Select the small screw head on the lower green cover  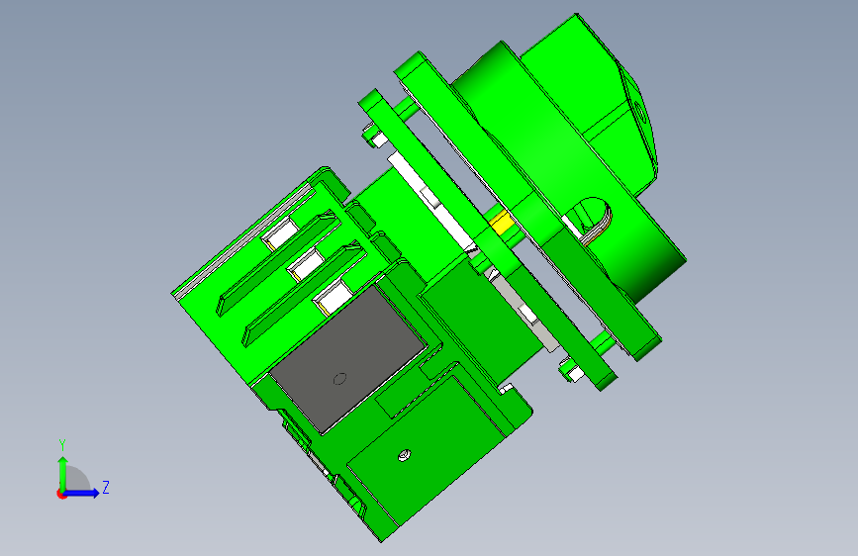click(405, 455)
